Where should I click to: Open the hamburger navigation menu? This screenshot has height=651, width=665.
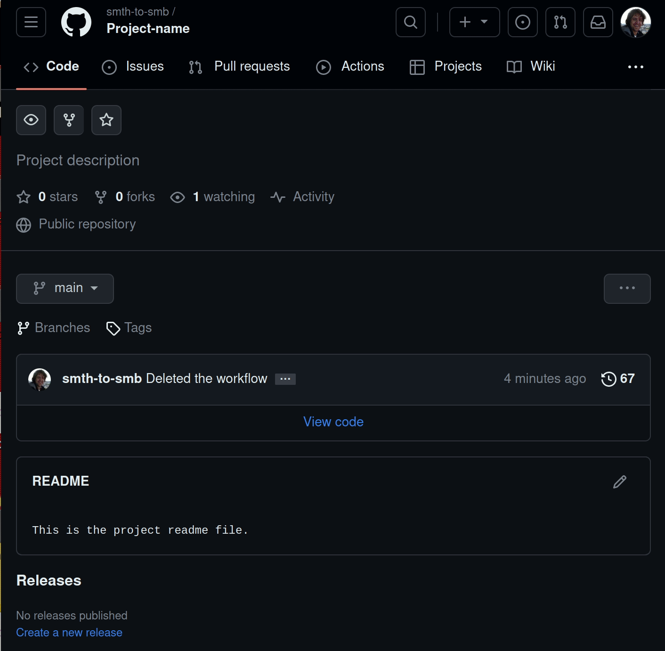(31, 22)
